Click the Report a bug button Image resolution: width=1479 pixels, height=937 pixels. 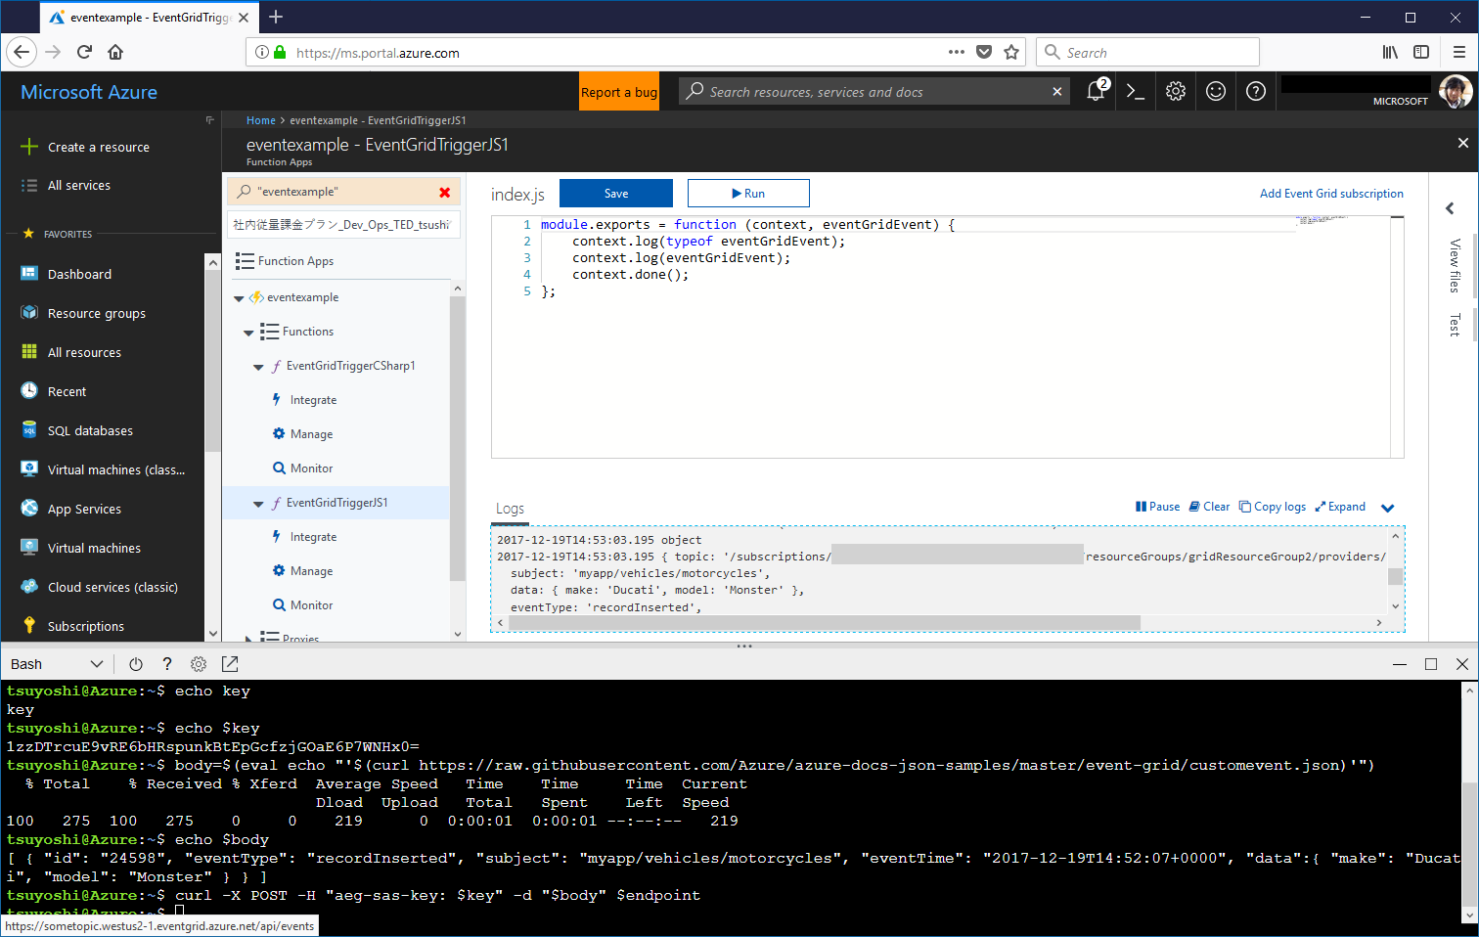619,91
